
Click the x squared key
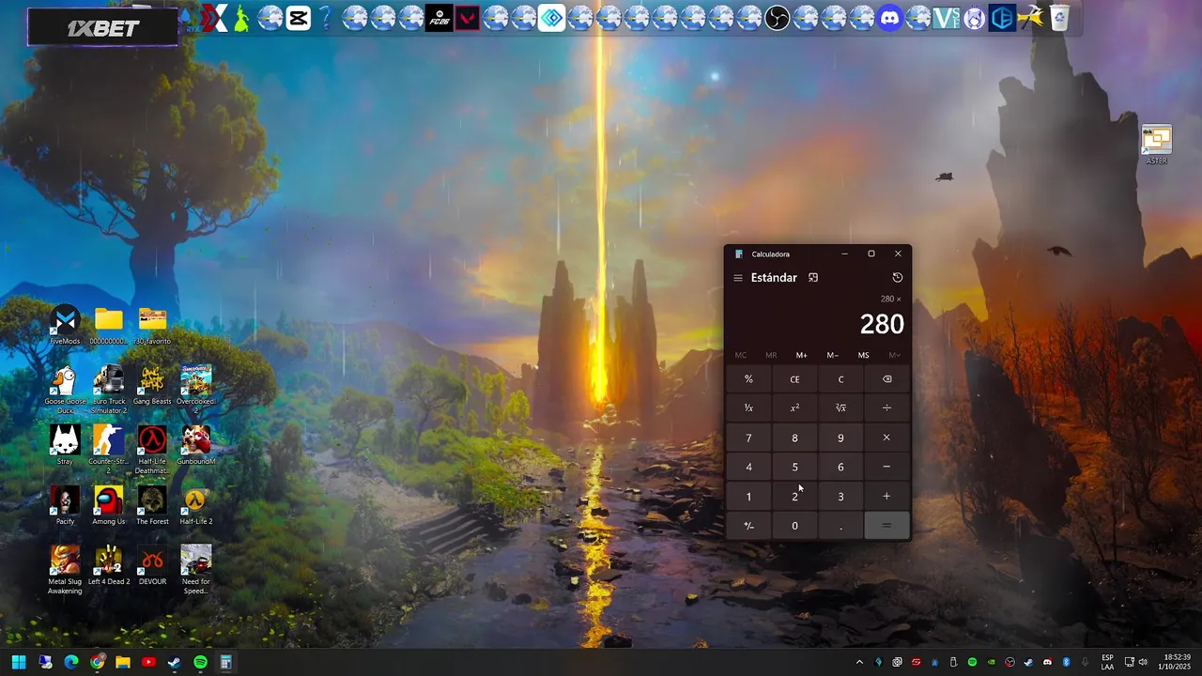pos(794,408)
